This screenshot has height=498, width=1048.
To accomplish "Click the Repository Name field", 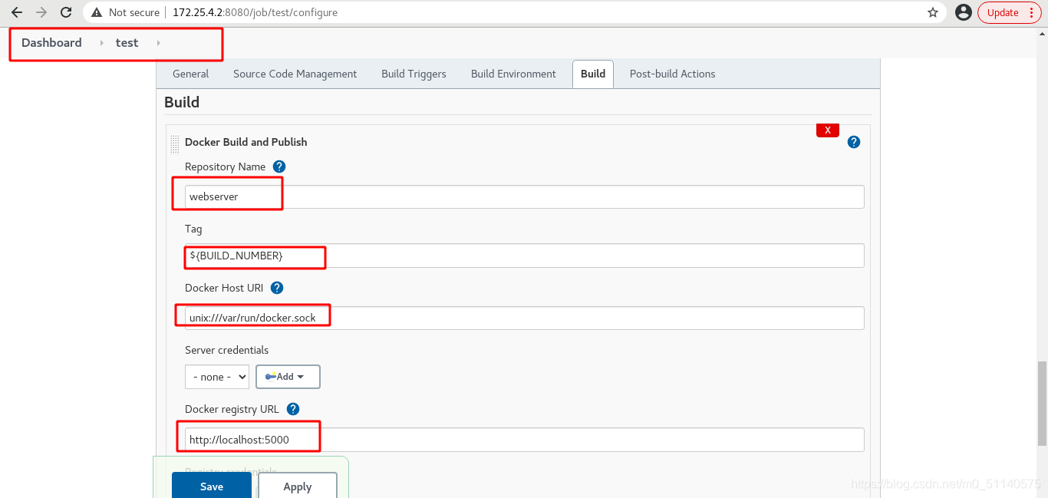I will click(524, 196).
